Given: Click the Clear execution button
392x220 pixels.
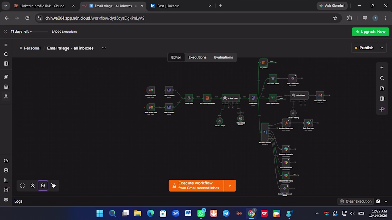Looking at the screenshot, I should 356,201.
